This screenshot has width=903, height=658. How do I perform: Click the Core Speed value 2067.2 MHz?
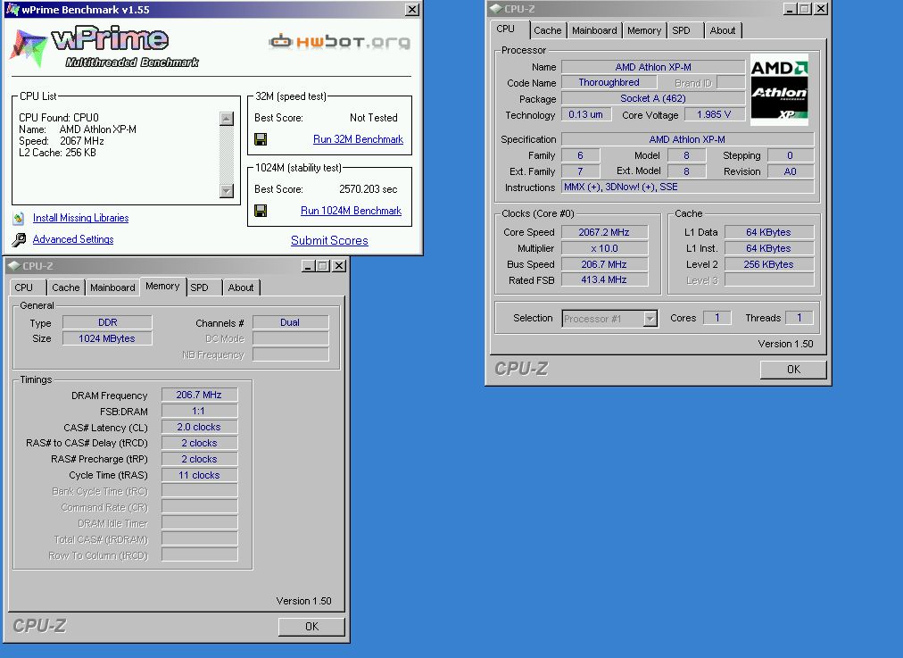pos(604,232)
